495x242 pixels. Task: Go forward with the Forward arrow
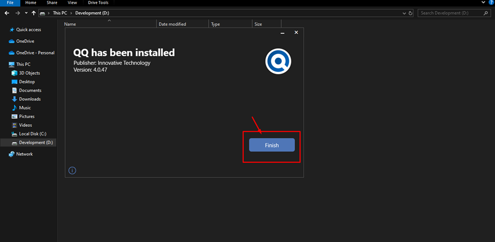[x=18, y=13]
